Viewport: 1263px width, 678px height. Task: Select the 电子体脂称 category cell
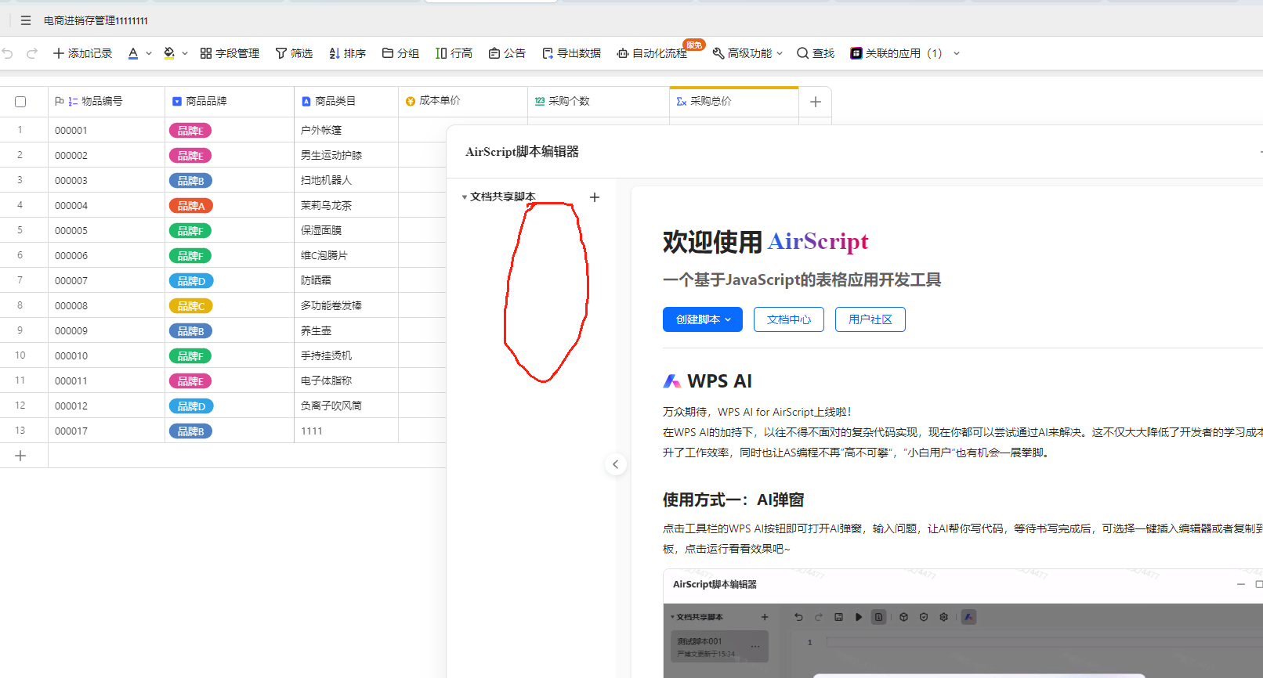pos(346,380)
